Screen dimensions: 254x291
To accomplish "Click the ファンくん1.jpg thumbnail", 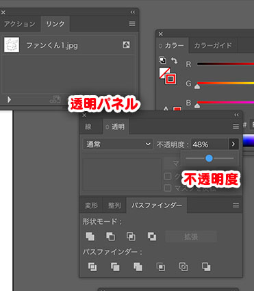I will (x=12, y=45).
